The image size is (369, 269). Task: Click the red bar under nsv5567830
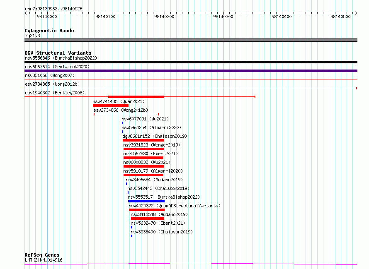coord(143,158)
